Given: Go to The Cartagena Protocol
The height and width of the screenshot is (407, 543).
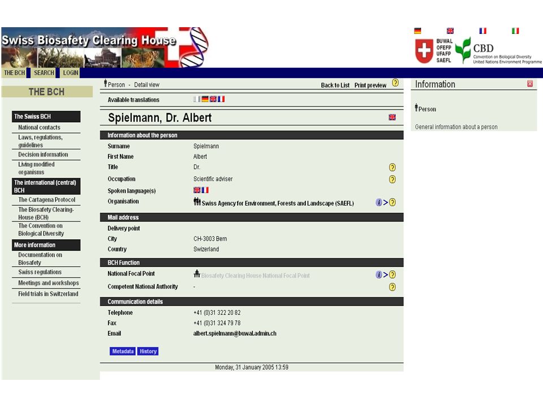Looking at the screenshot, I should 47,200.
